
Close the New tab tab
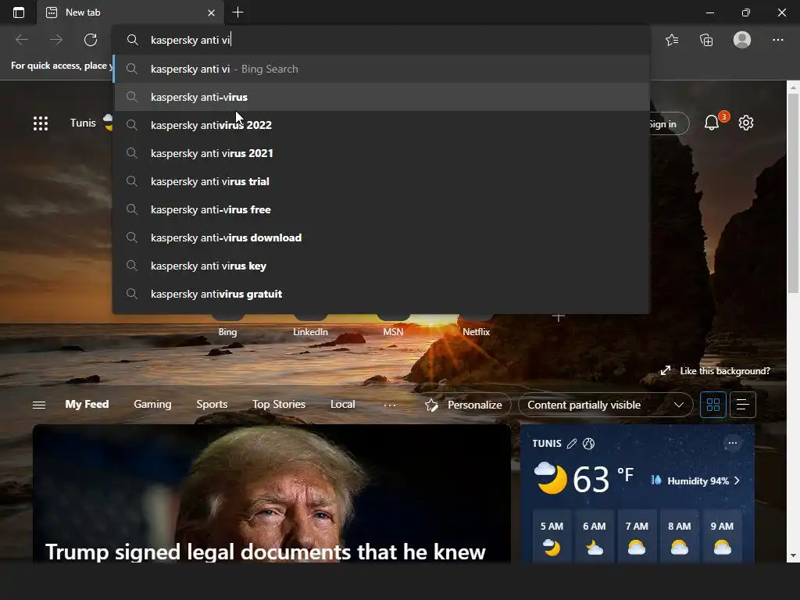(x=211, y=12)
